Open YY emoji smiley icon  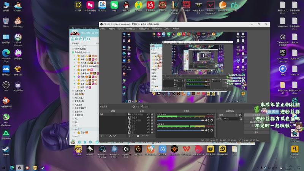(97, 142)
